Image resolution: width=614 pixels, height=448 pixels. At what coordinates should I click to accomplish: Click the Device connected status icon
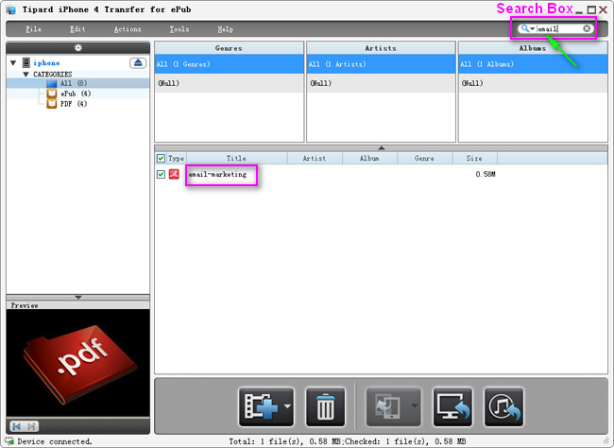[9, 441]
